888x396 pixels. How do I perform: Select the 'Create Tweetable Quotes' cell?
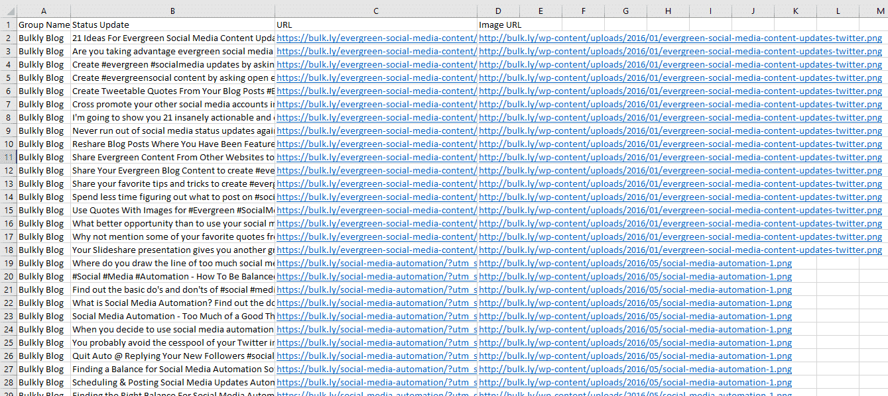pos(172,91)
